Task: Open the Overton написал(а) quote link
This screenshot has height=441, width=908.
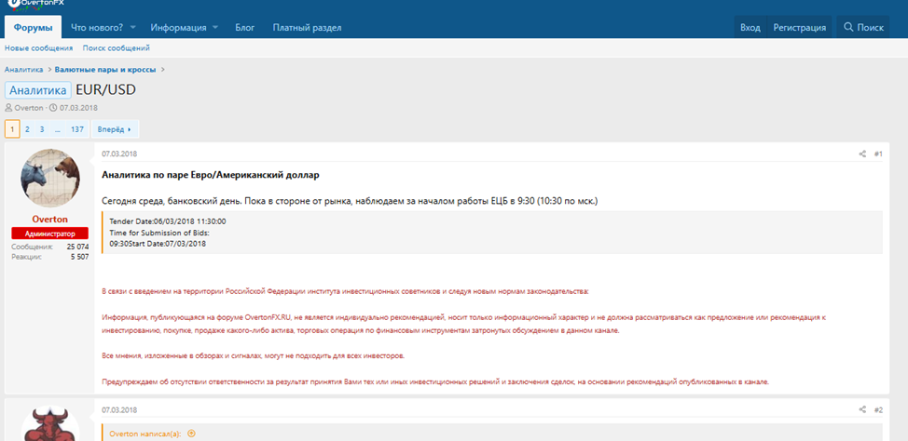Action: click(x=145, y=434)
